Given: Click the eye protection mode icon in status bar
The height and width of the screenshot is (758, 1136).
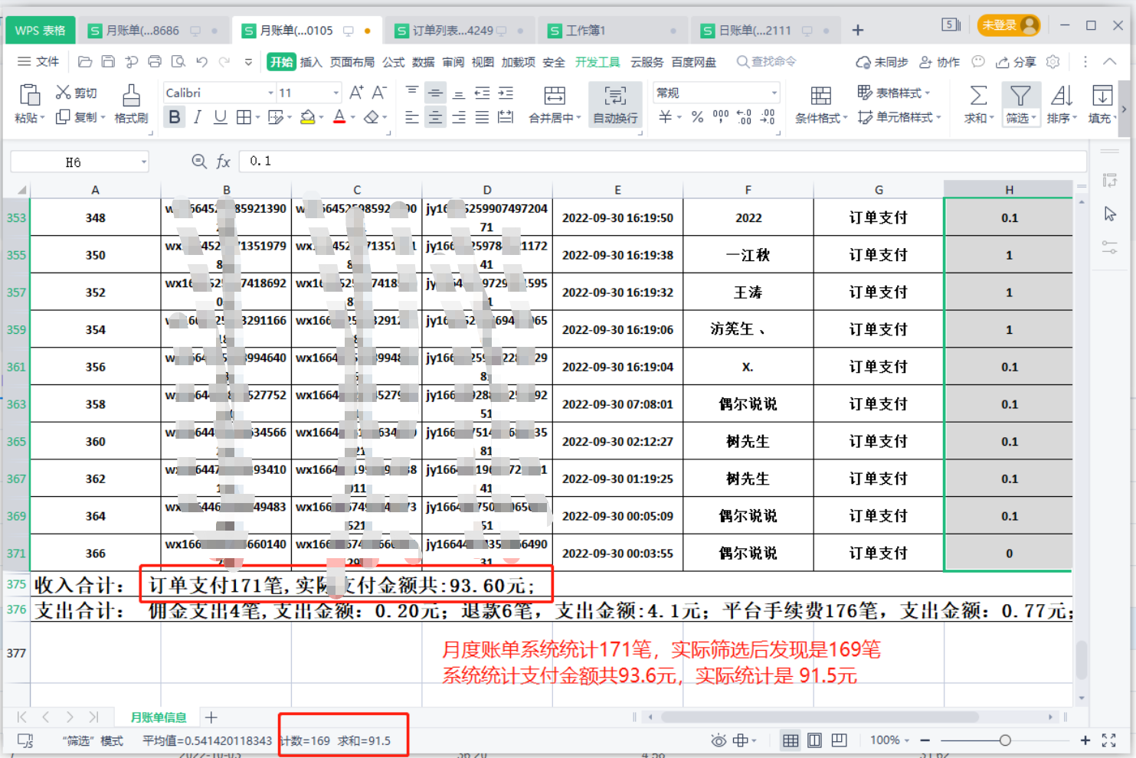Looking at the screenshot, I should (719, 740).
